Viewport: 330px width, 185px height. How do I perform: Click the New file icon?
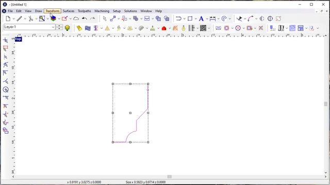tap(8, 18)
